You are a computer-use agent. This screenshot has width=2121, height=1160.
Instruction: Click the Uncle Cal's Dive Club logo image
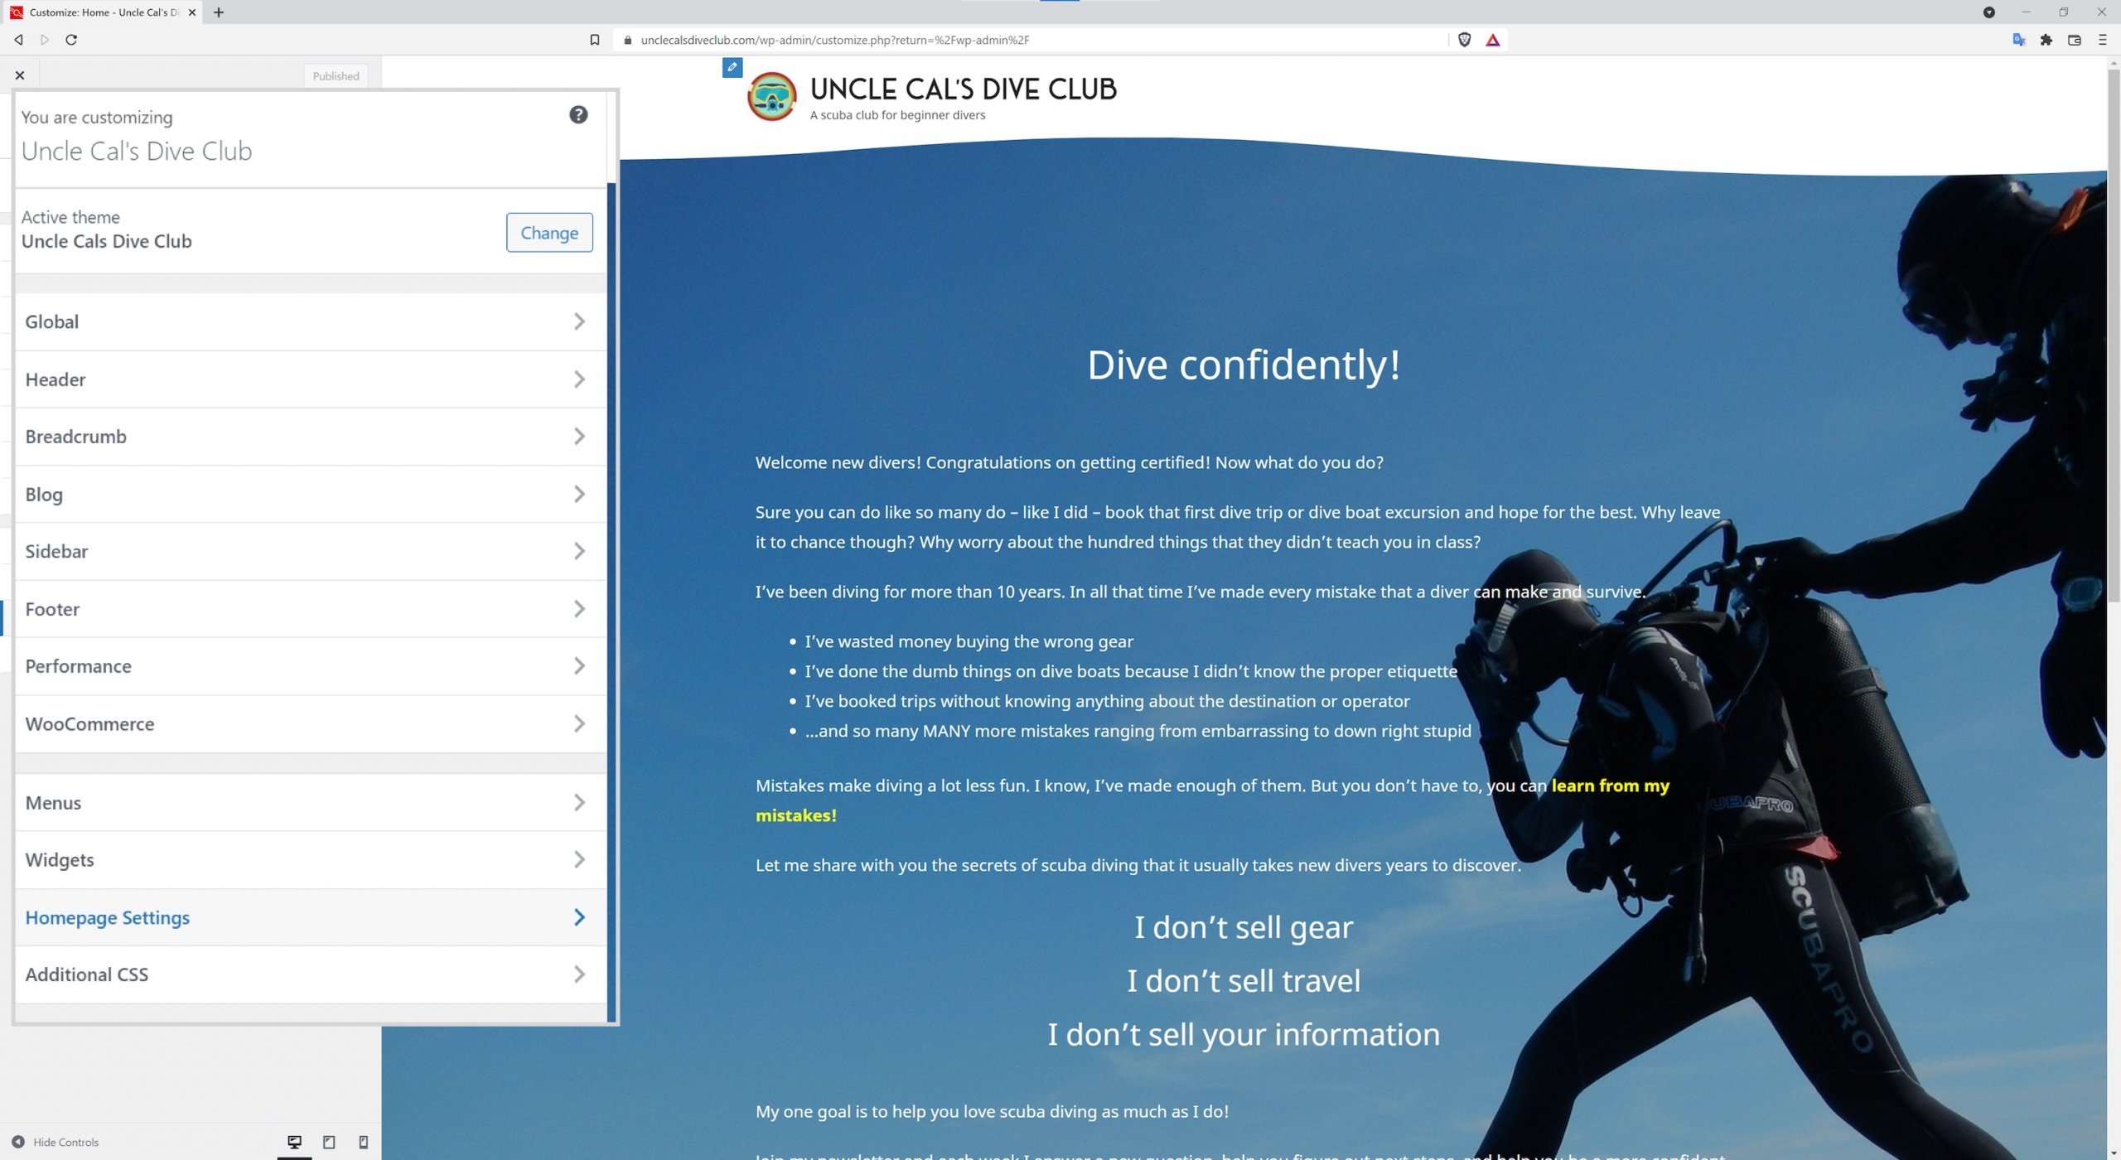pyautogui.click(x=771, y=97)
